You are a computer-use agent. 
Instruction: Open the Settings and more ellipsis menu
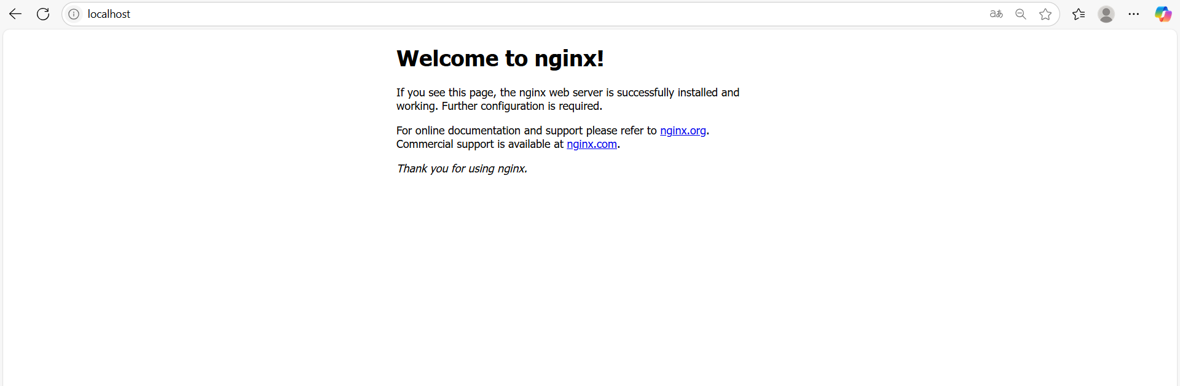pos(1134,14)
